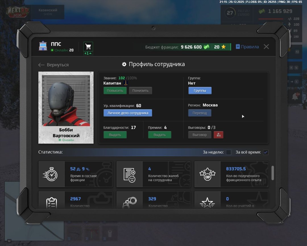Screen dimensions: 307x246
Task: Go back using Вернуться arrow link
Action: click(x=54, y=65)
